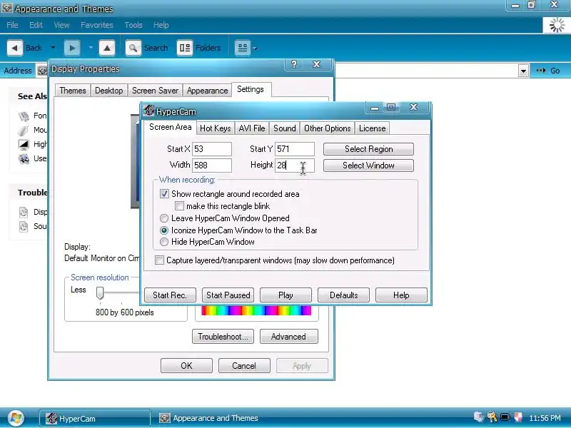Click the High Contrast icon in See Also

[24, 145]
